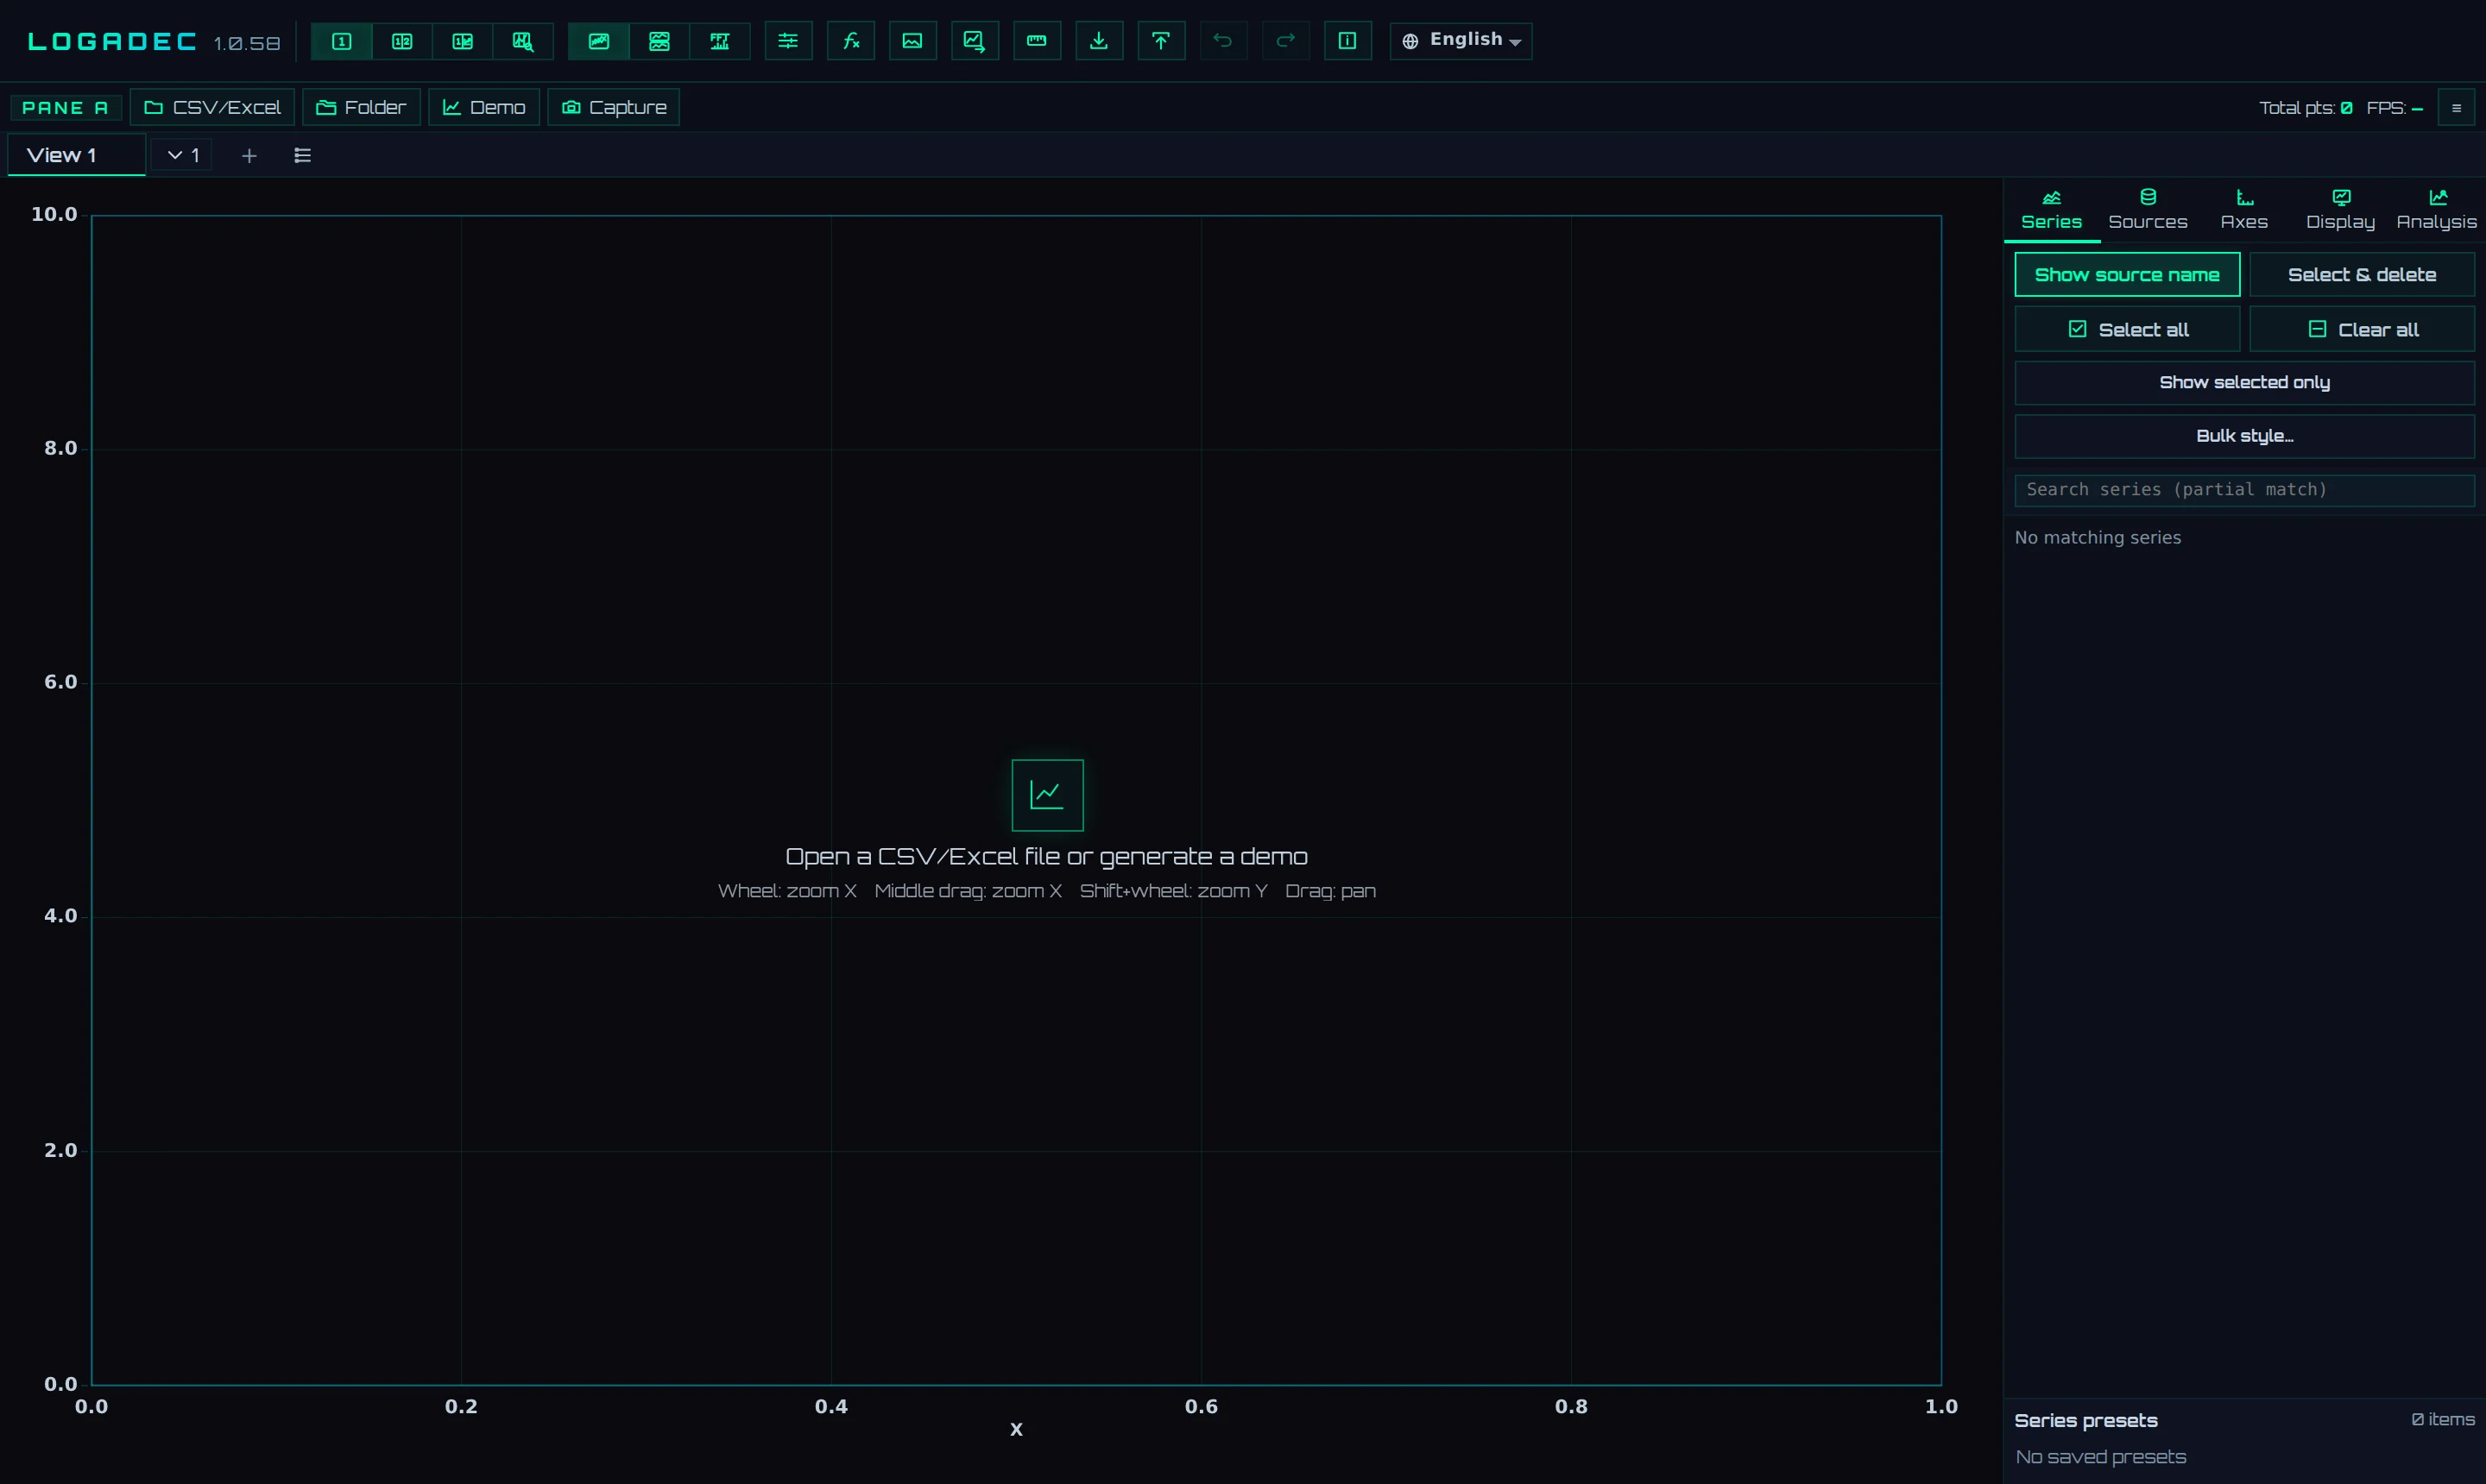Viewport: 2486px width, 1484px height.
Task: Click the upload arrow icon
Action: click(1160, 41)
